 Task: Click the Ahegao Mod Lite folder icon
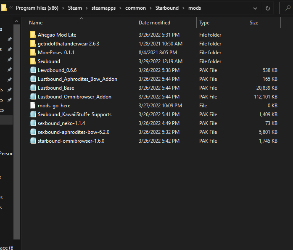coord(33,35)
